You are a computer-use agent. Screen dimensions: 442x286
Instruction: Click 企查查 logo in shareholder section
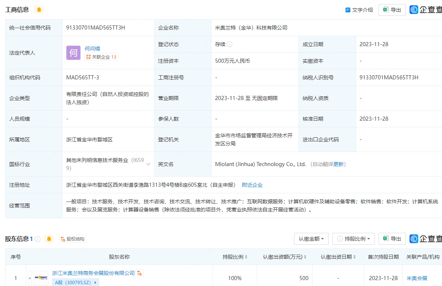(x=426, y=239)
